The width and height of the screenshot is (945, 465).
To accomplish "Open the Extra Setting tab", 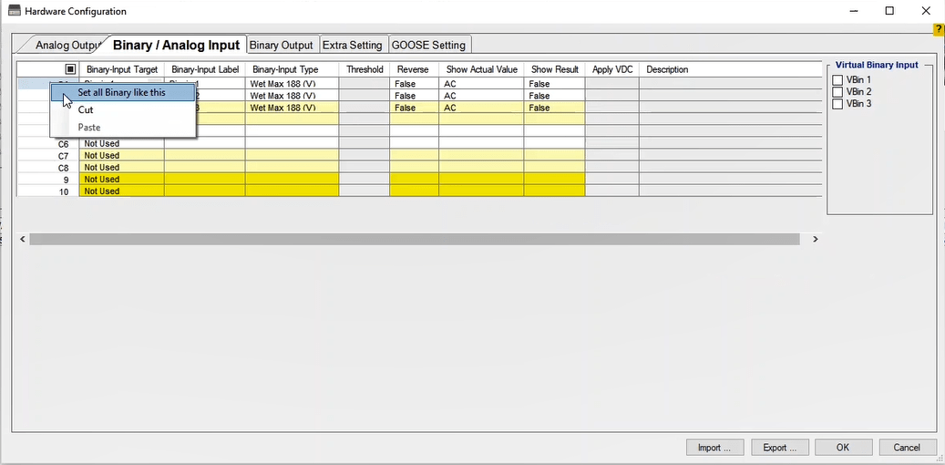I will 352,45.
